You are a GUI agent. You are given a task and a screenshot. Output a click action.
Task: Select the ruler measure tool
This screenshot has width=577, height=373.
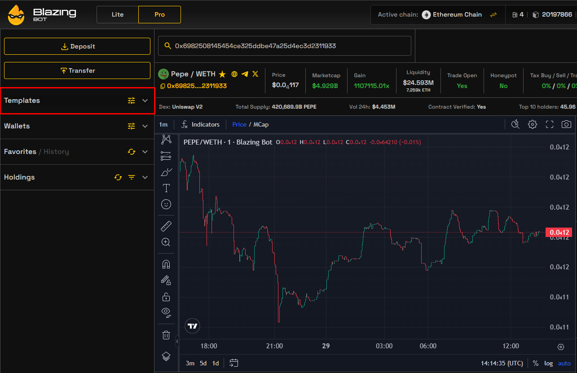point(166,226)
